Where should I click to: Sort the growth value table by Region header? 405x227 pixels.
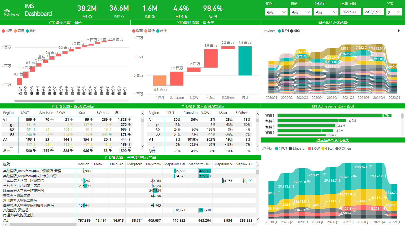(8, 113)
